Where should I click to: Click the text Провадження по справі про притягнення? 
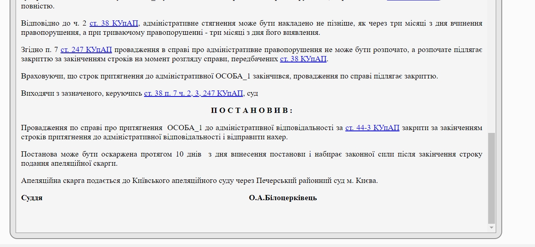[92, 128]
